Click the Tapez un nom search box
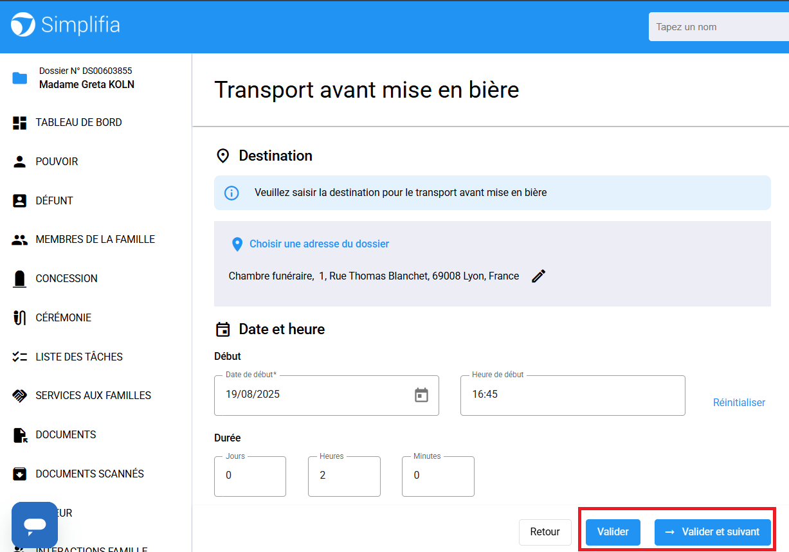The image size is (789, 552). (x=717, y=27)
